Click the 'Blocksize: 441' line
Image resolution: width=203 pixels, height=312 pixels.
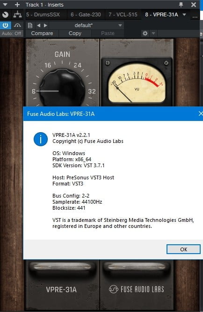tap(69, 208)
